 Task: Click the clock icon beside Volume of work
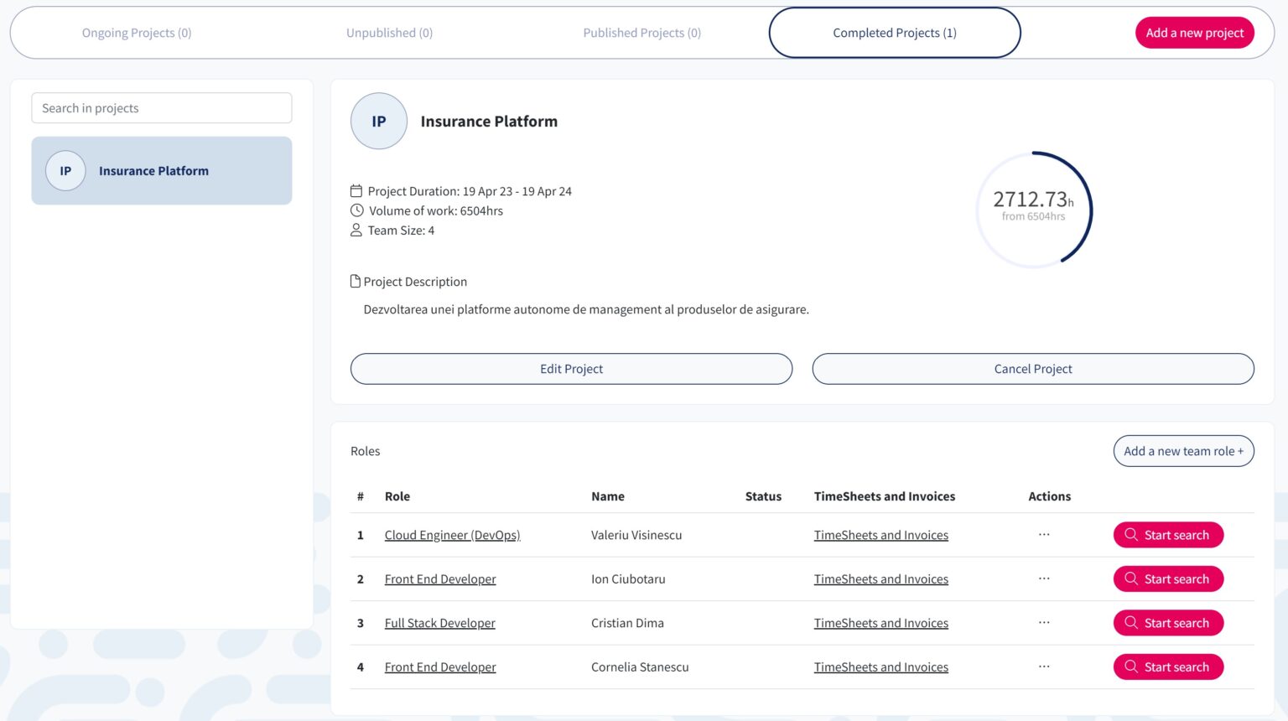357,210
